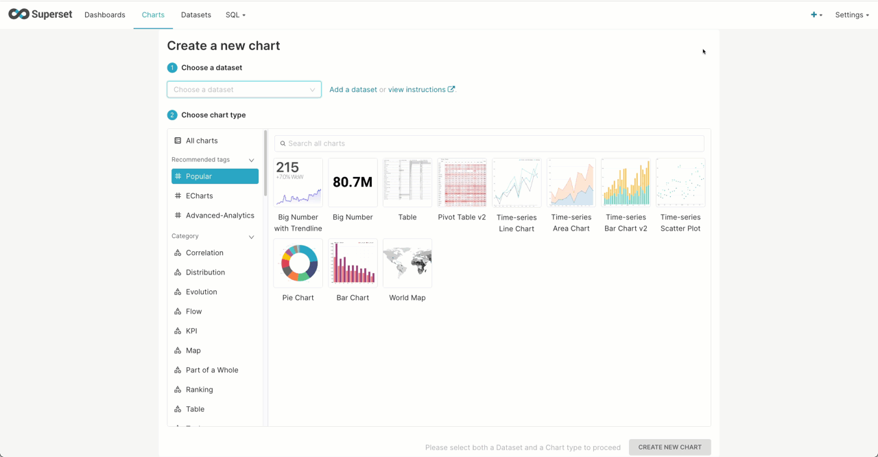
Task: Collapse the Category section chevron
Action: tap(251, 237)
